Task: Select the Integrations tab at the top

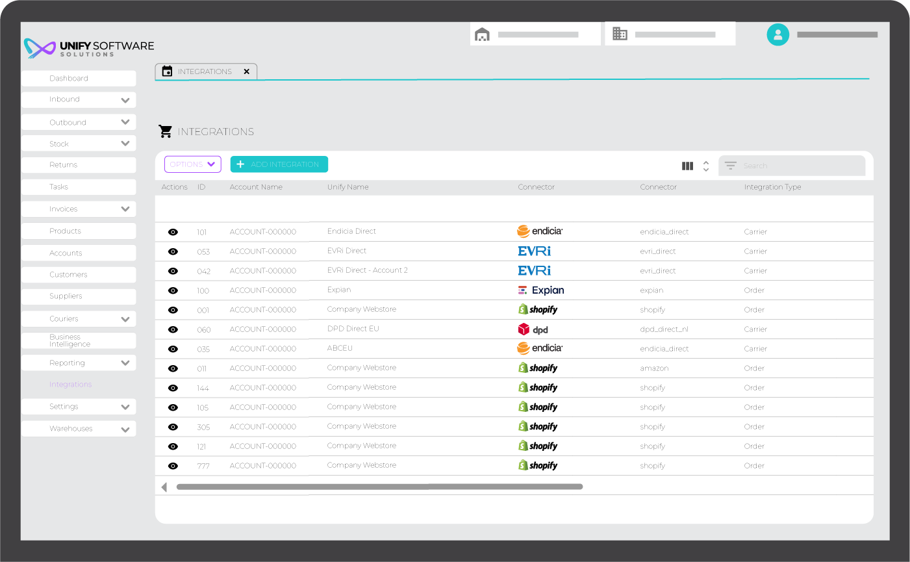Action: (x=205, y=71)
